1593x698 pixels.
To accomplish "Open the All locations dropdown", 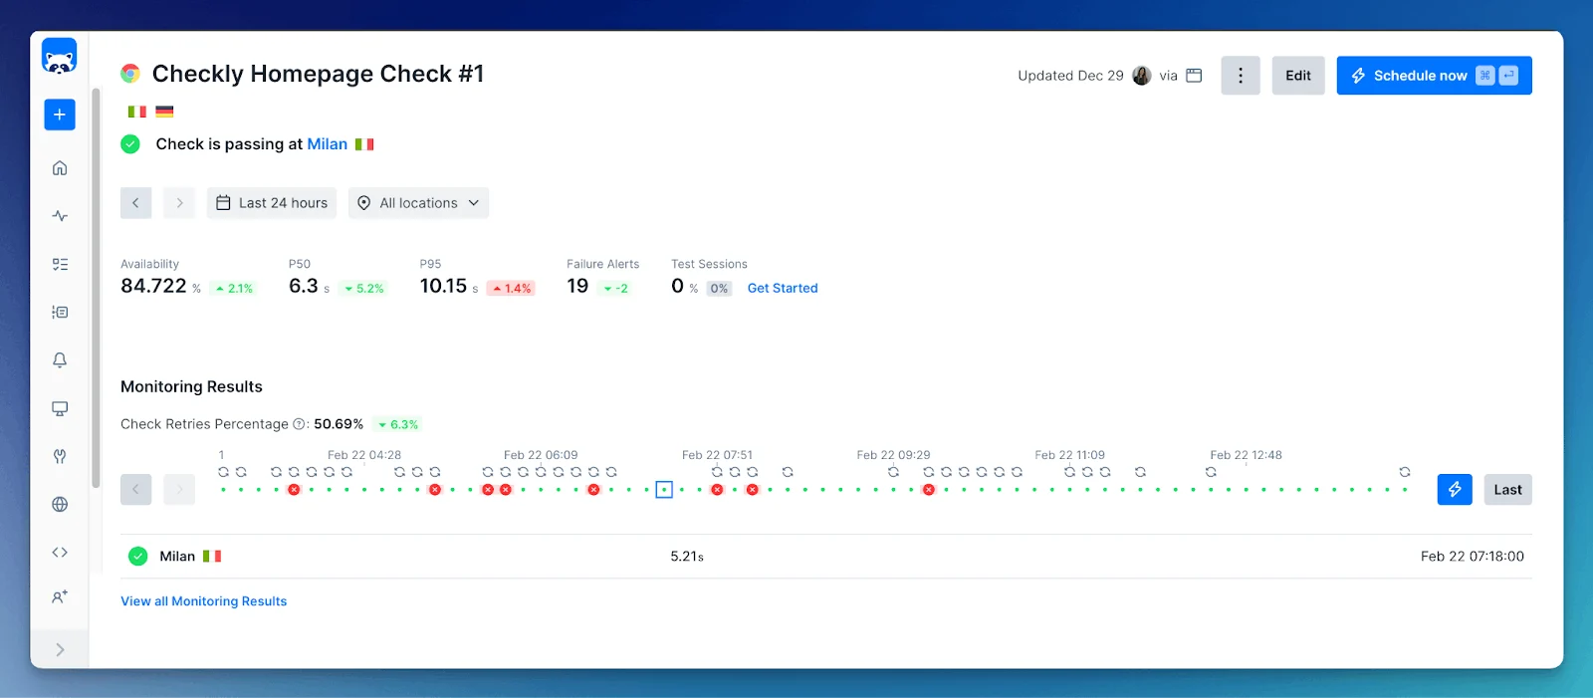I will (418, 203).
